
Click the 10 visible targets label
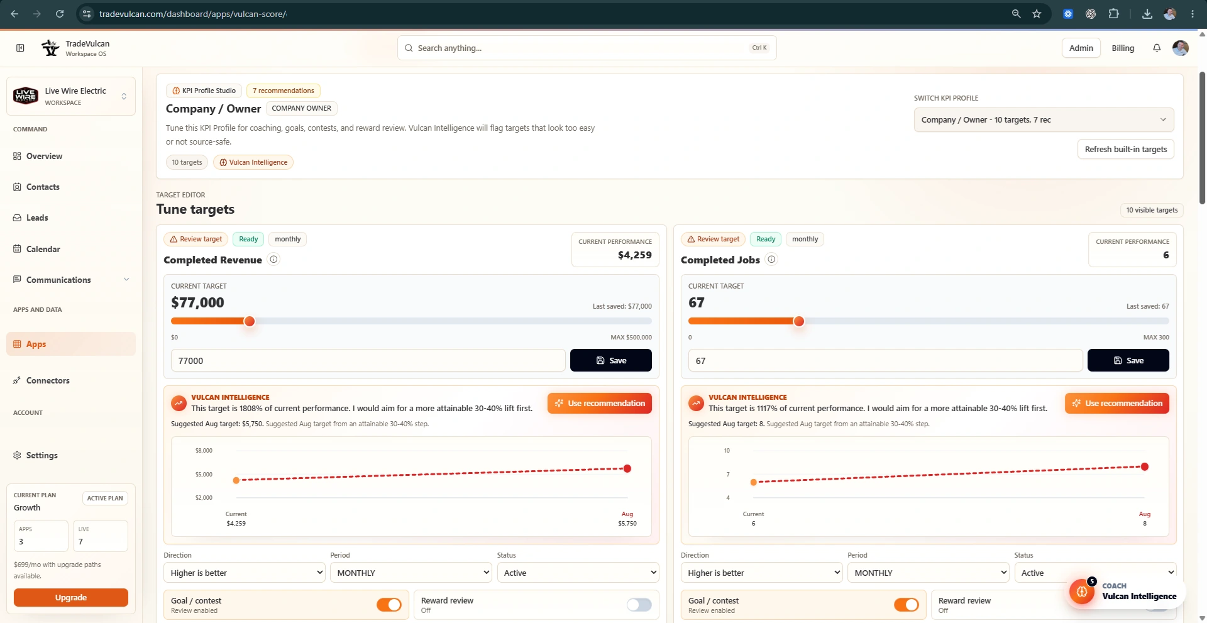coord(1152,210)
